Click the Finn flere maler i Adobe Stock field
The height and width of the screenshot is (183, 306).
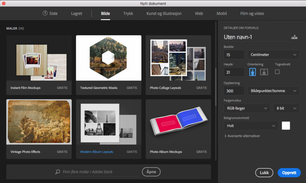click(101, 172)
